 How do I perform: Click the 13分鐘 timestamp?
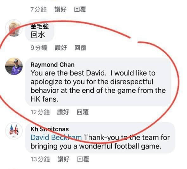(40, 159)
